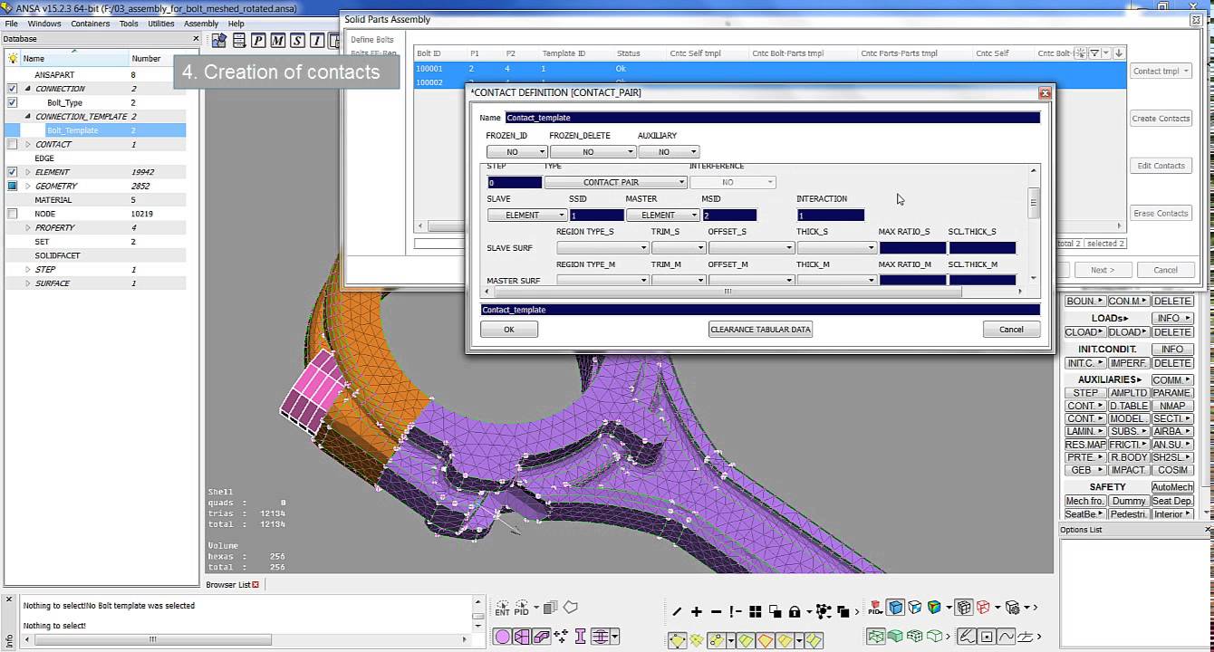This screenshot has width=1214, height=652.
Task: Click the plus icon in the bottom toolbar
Action: [x=697, y=611]
